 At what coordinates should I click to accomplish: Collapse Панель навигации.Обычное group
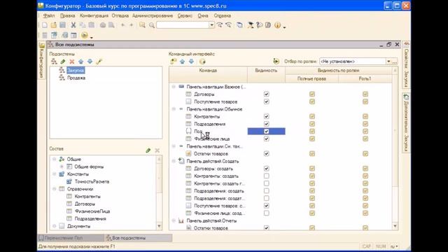[174, 109]
